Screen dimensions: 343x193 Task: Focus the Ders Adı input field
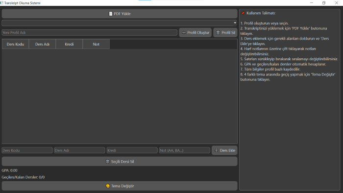click(79, 150)
